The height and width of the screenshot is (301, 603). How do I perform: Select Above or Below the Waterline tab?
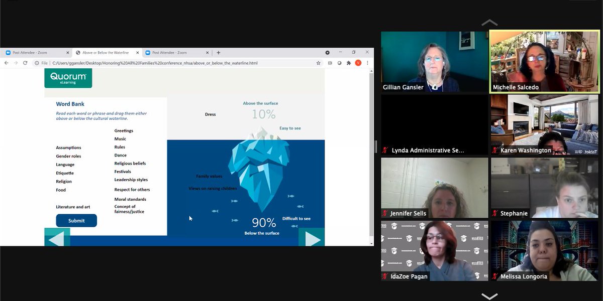(x=108, y=53)
